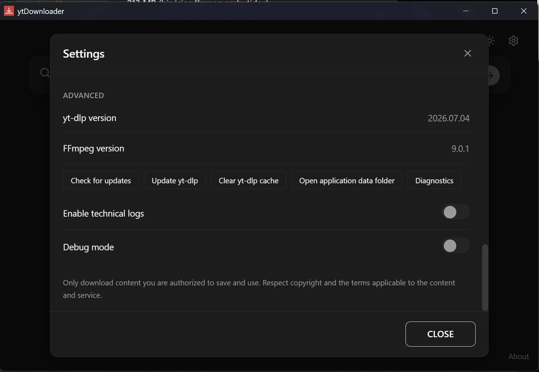The height and width of the screenshot is (372, 539).
Task: Open the About link
Action: click(x=519, y=357)
